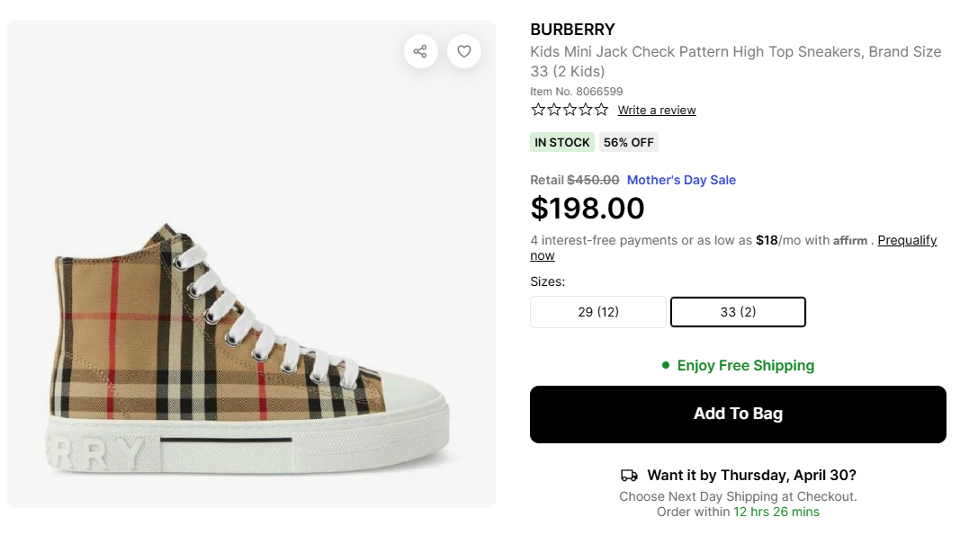Viewport: 960px width, 535px height.
Task: Open the Write a review link
Action: pos(657,111)
